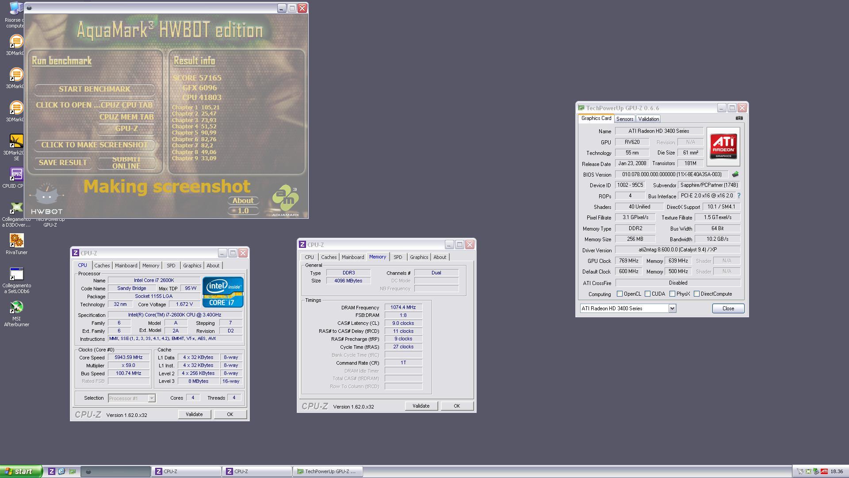
Task: Select the CPU tab in Memory window
Action: (x=309, y=257)
